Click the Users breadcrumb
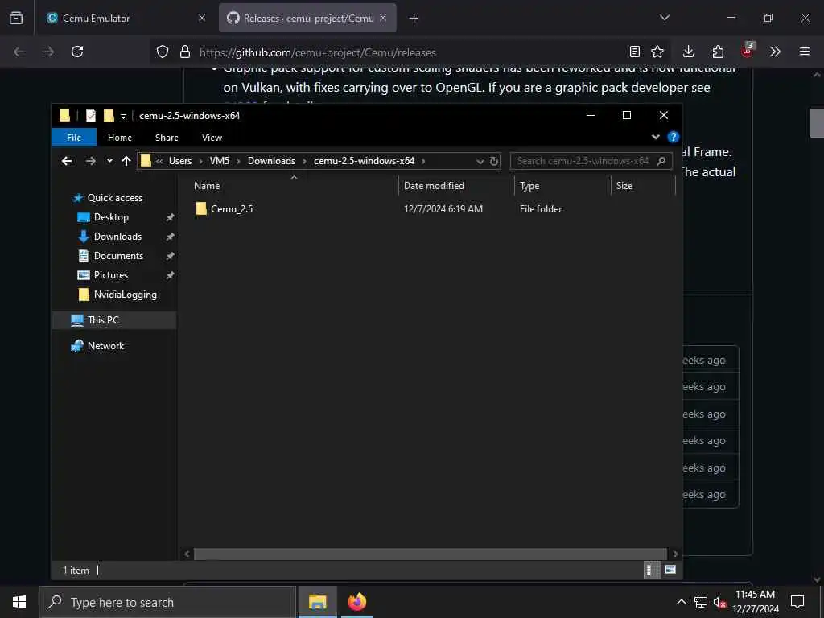 180,161
